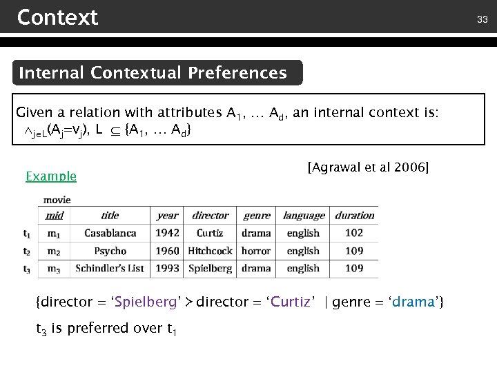The width and height of the screenshot is (497, 372).
Task: Click the movie relation name above the table
Action: tap(57, 200)
